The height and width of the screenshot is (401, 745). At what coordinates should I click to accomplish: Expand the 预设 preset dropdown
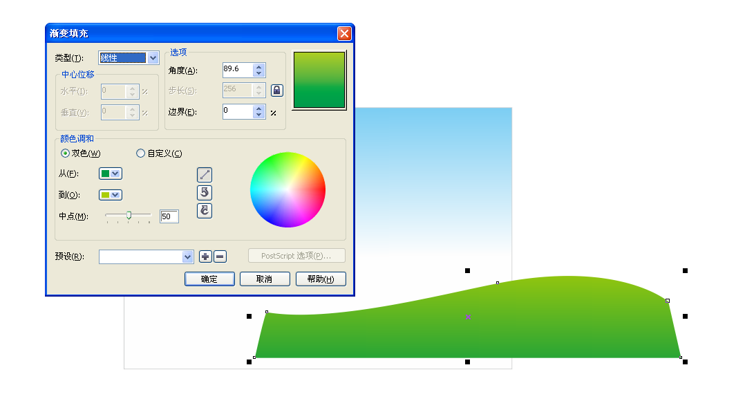tap(188, 257)
